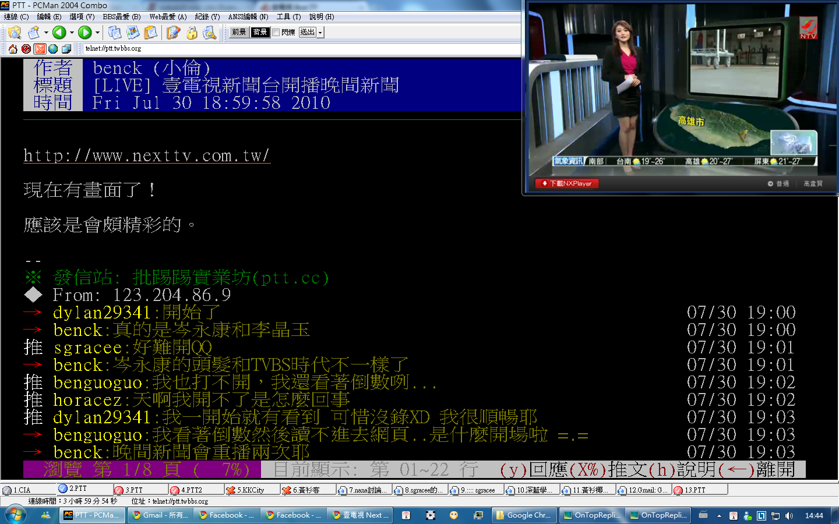Click the orange X close-connection icon
This screenshot has height=524, width=839.
[40, 49]
